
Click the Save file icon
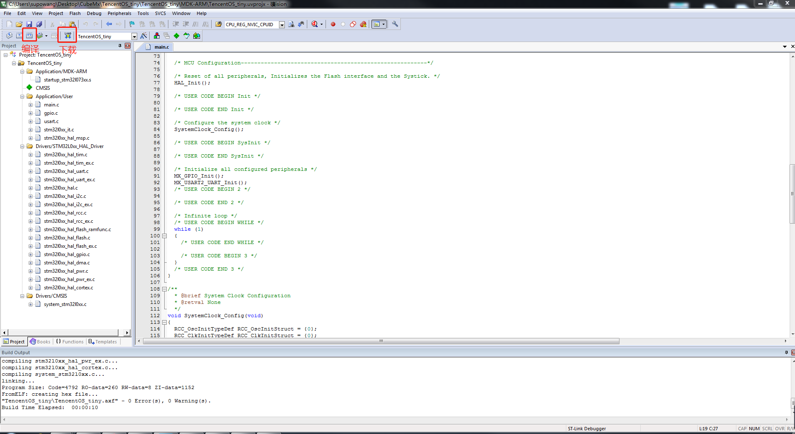(29, 24)
